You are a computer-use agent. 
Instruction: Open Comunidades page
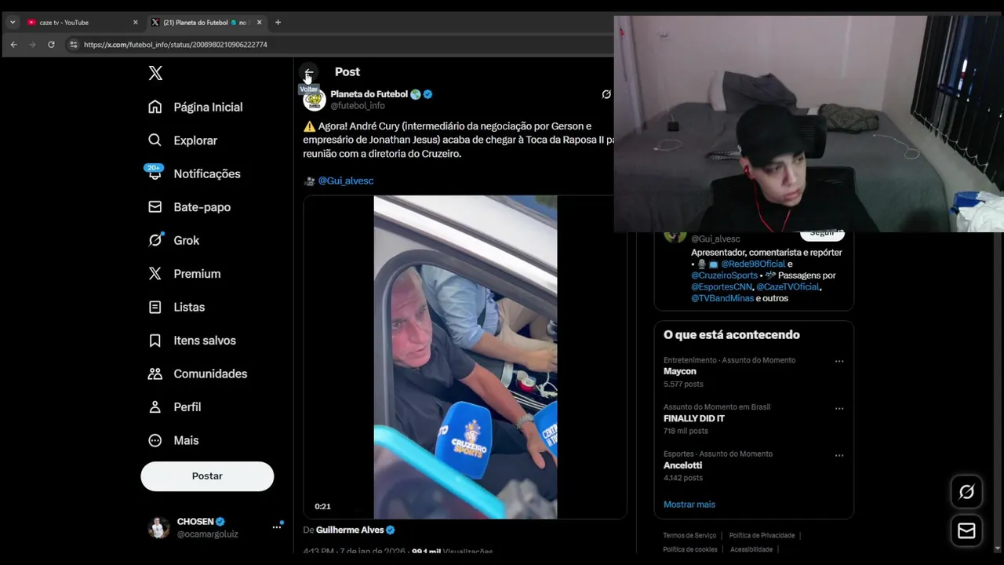198,374
